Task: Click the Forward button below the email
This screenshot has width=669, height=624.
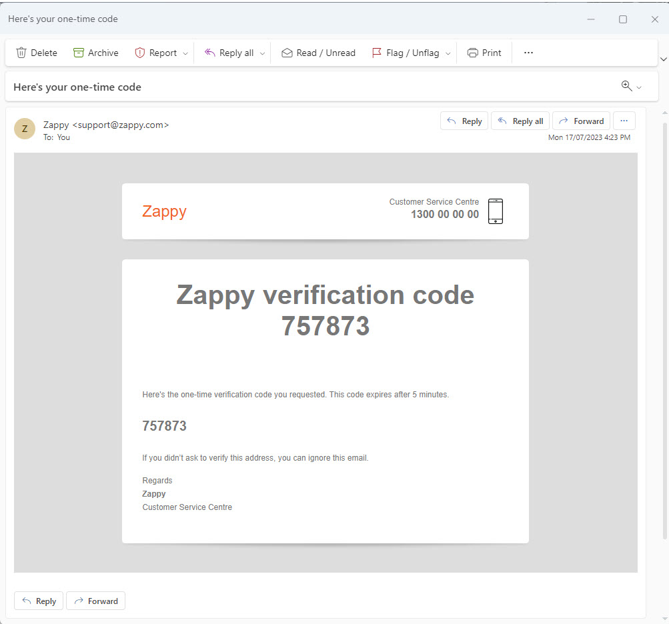Action: click(95, 601)
